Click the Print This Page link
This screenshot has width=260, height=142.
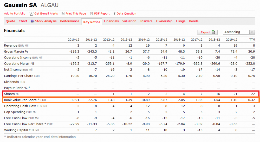(x=76, y=14)
